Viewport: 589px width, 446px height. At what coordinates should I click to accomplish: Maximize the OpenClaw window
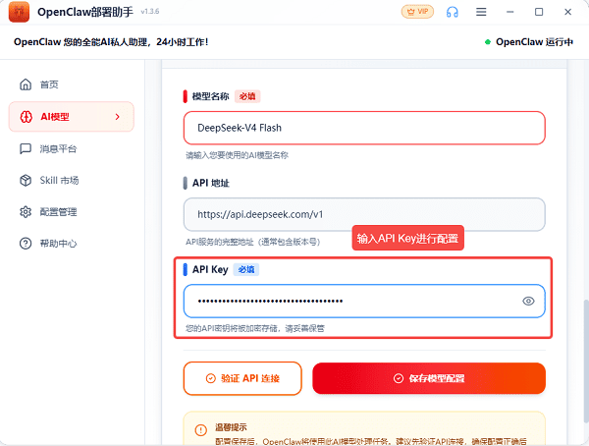coord(539,12)
